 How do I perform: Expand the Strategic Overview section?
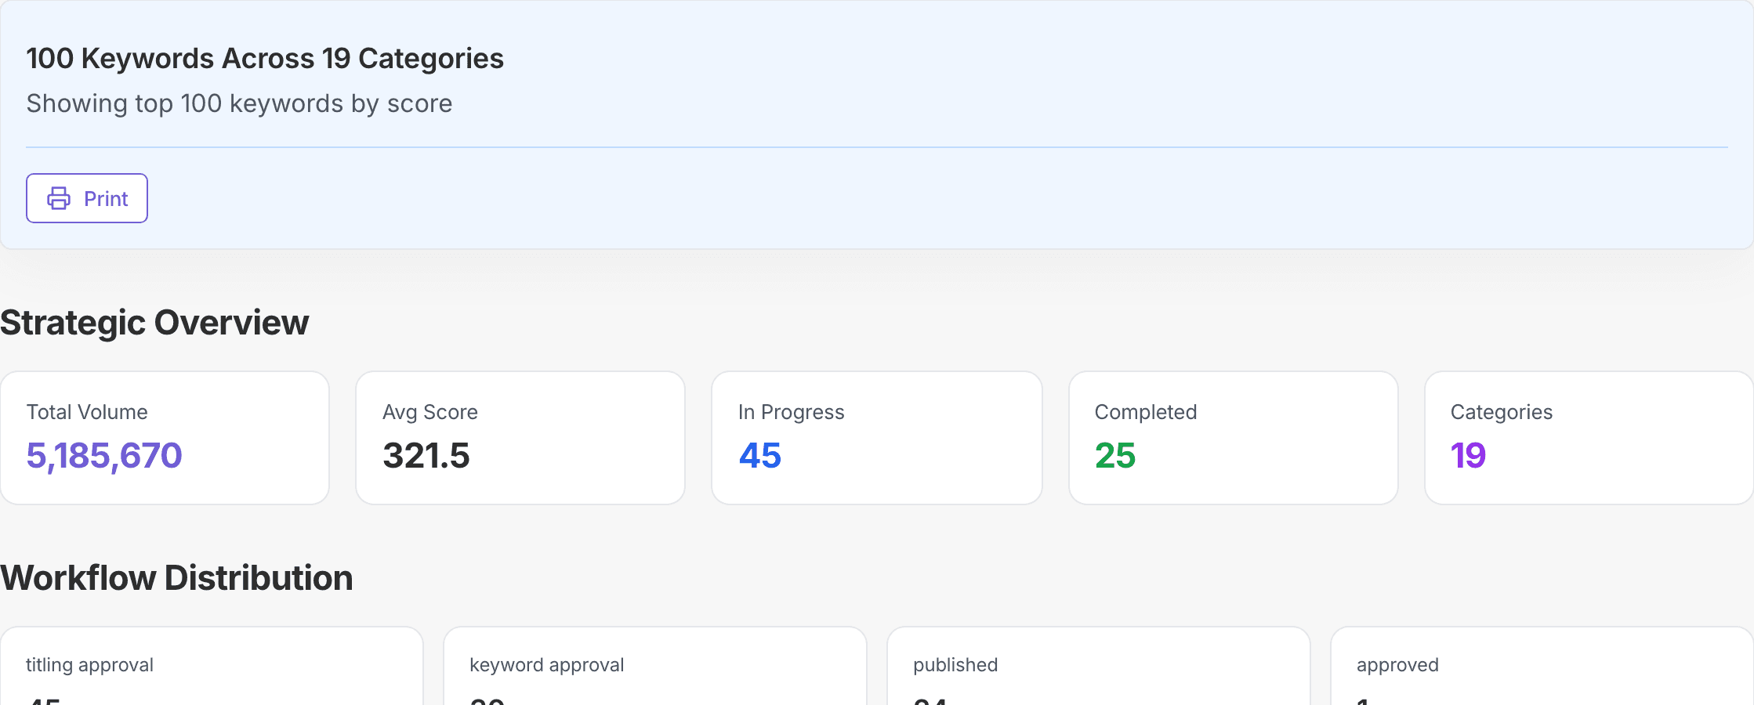pyautogui.click(x=154, y=322)
